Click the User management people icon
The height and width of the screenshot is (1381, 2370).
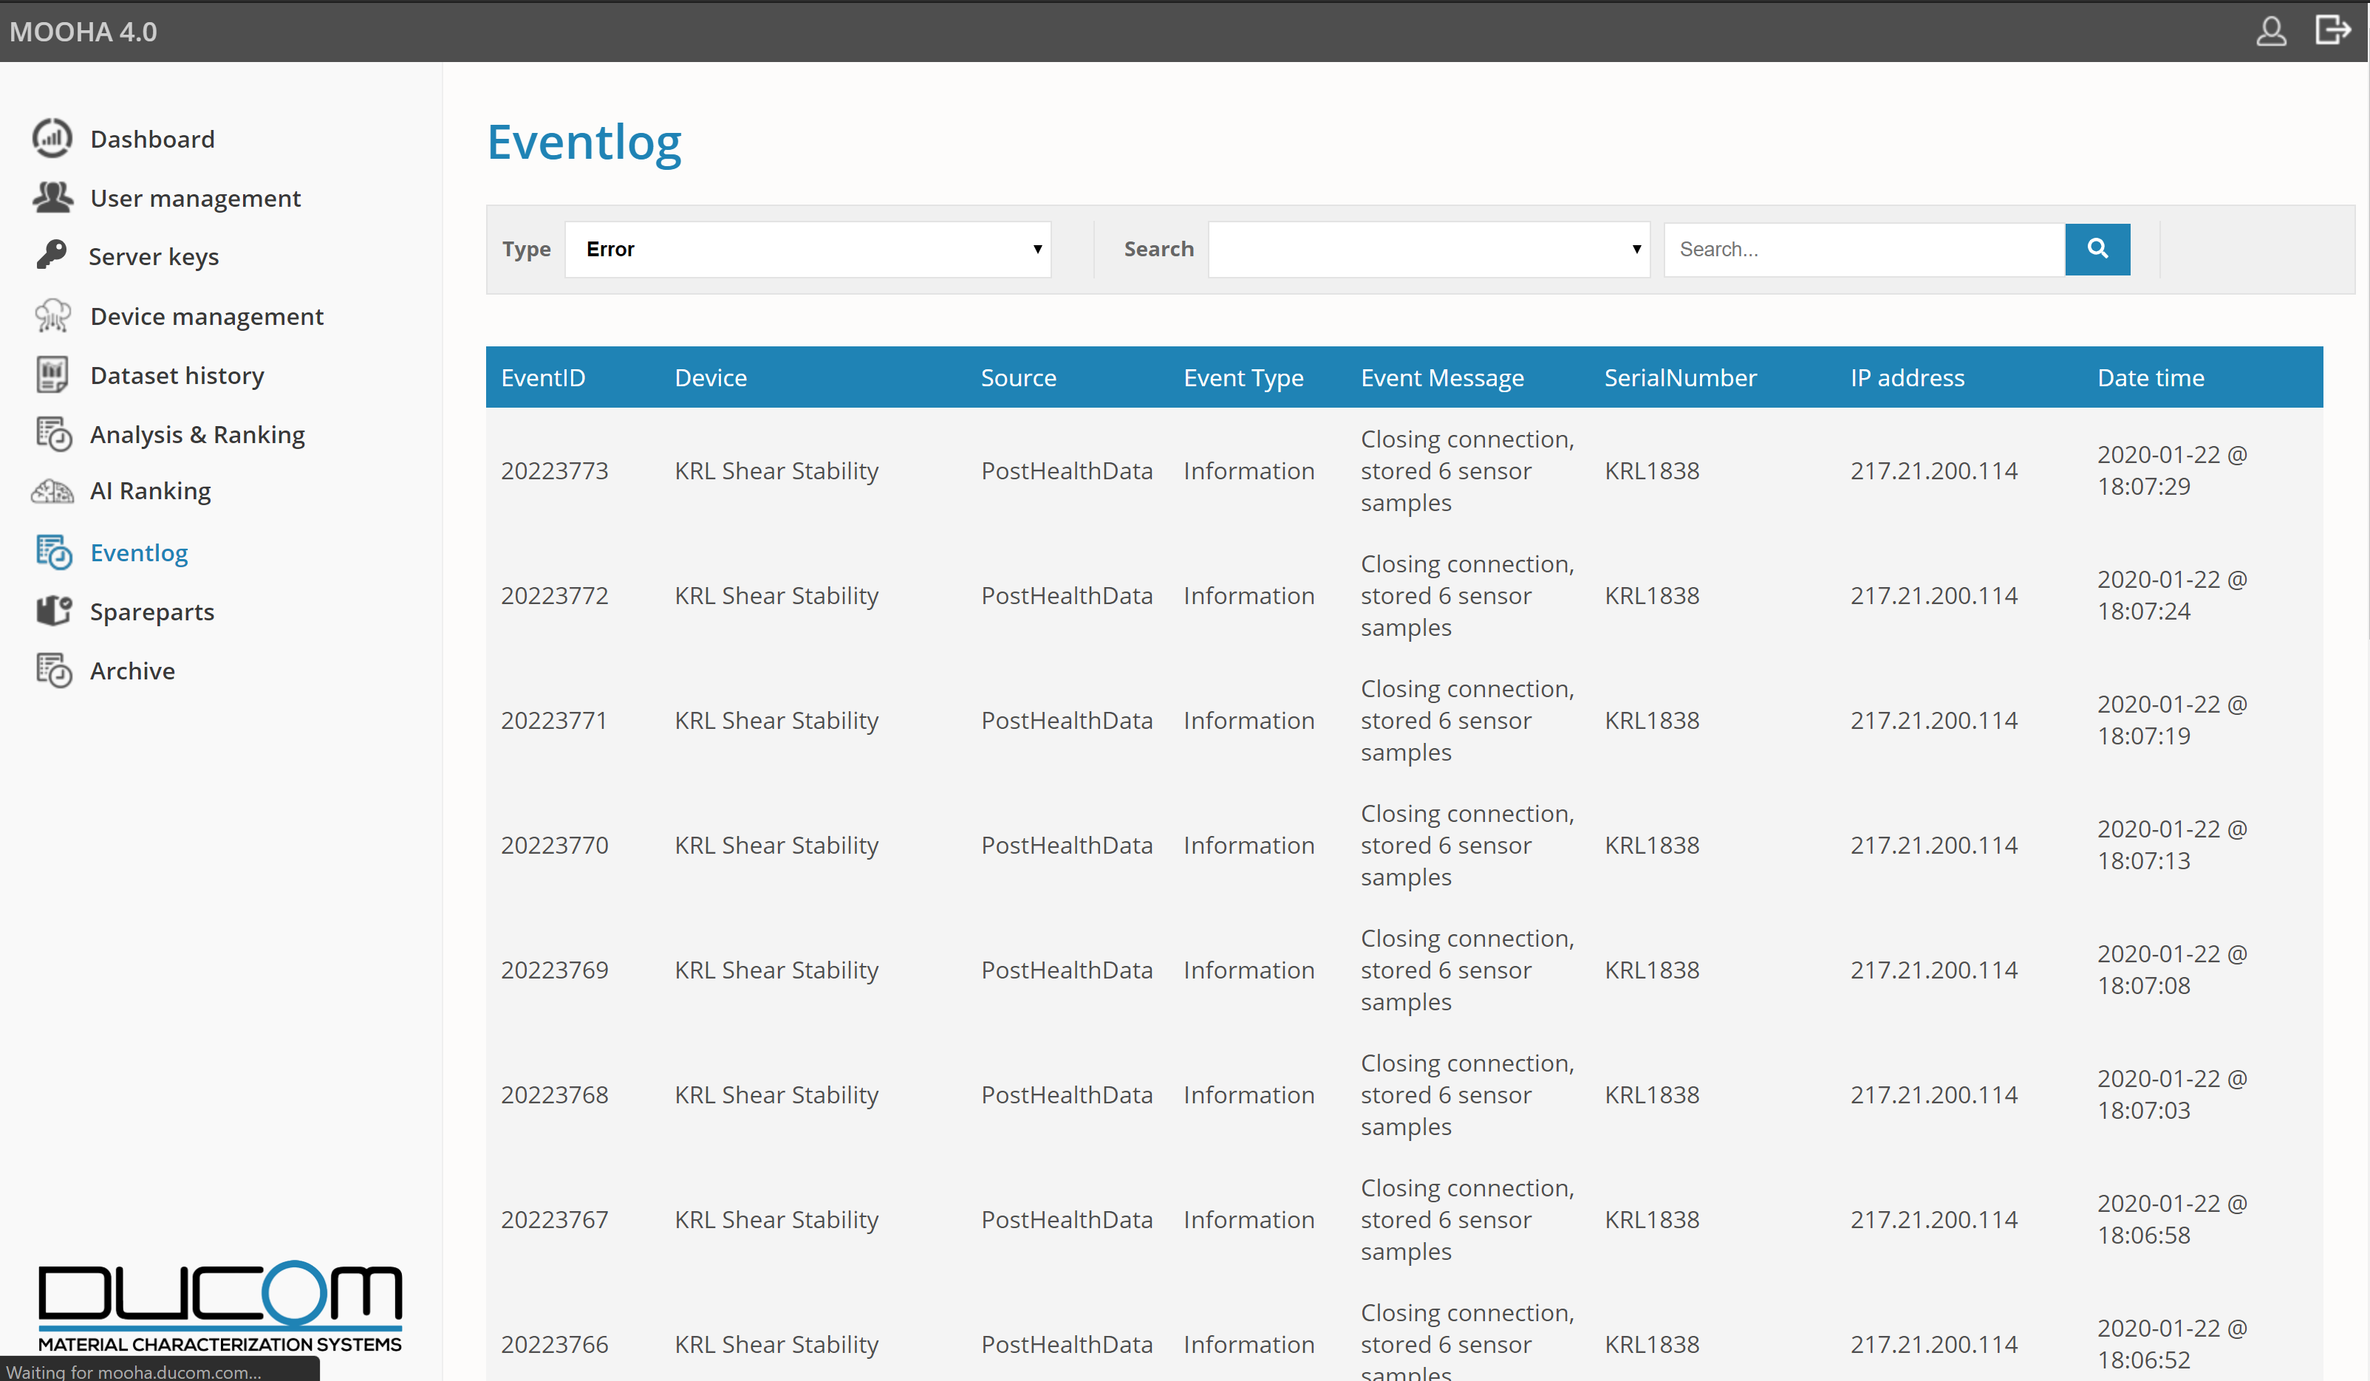click(x=52, y=197)
